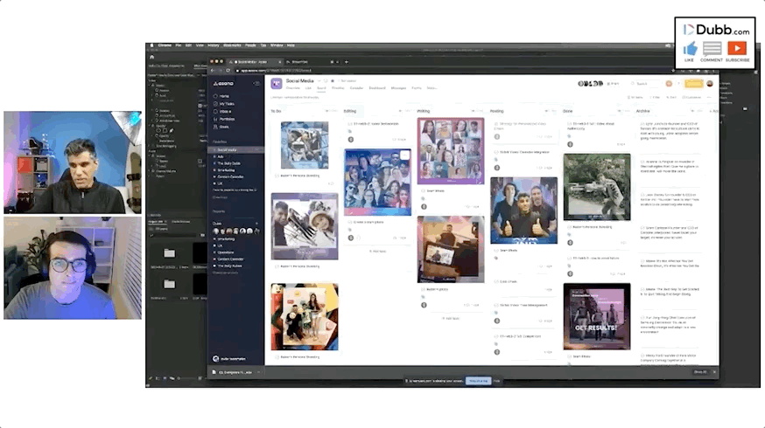Image resolution: width=765 pixels, height=428 pixels.
Task: Open the Done column options menu
Action: point(627,111)
